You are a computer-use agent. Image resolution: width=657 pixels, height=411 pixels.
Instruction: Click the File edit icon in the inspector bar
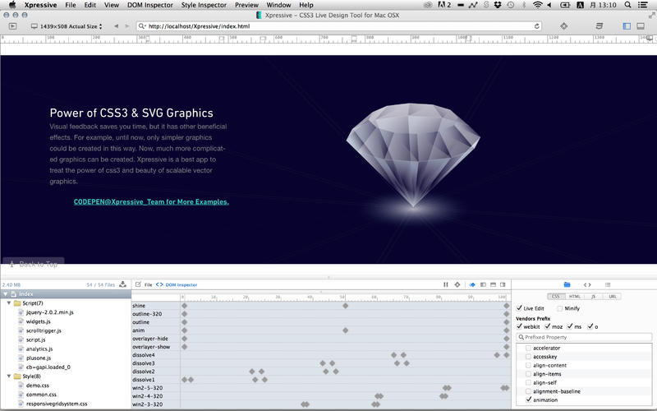tap(138, 284)
